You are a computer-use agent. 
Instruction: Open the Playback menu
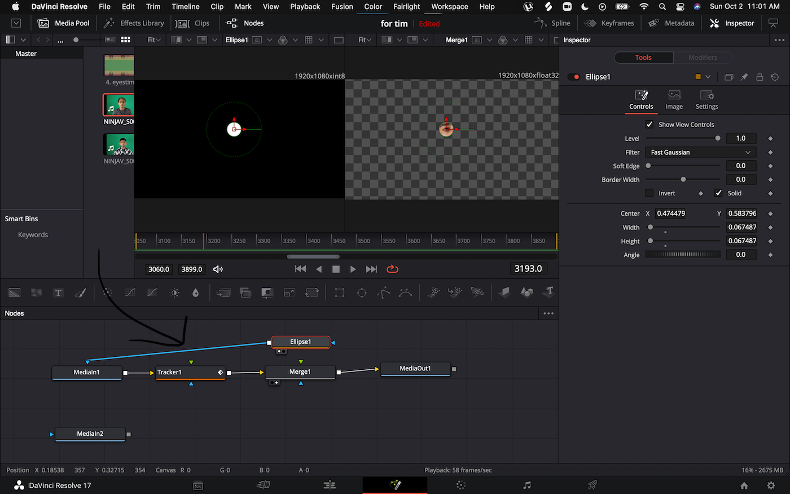(305, 7)
